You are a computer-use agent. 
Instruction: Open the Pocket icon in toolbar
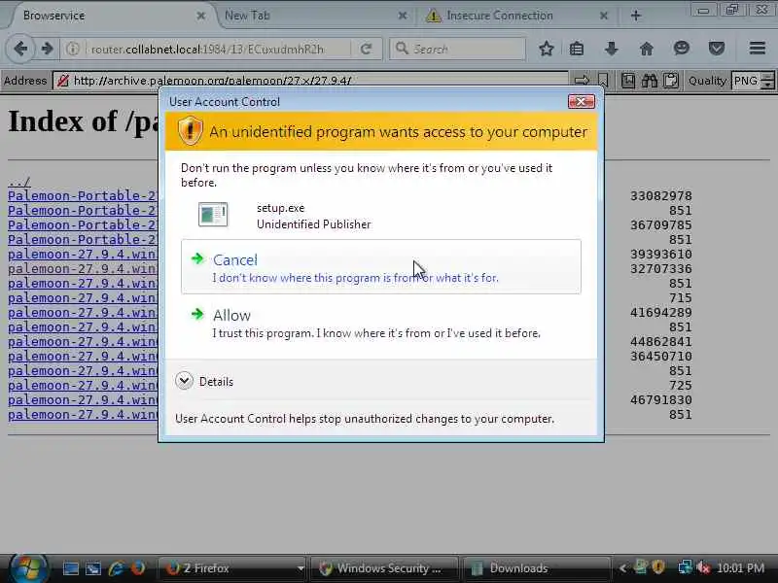click(x=717, y=49)
